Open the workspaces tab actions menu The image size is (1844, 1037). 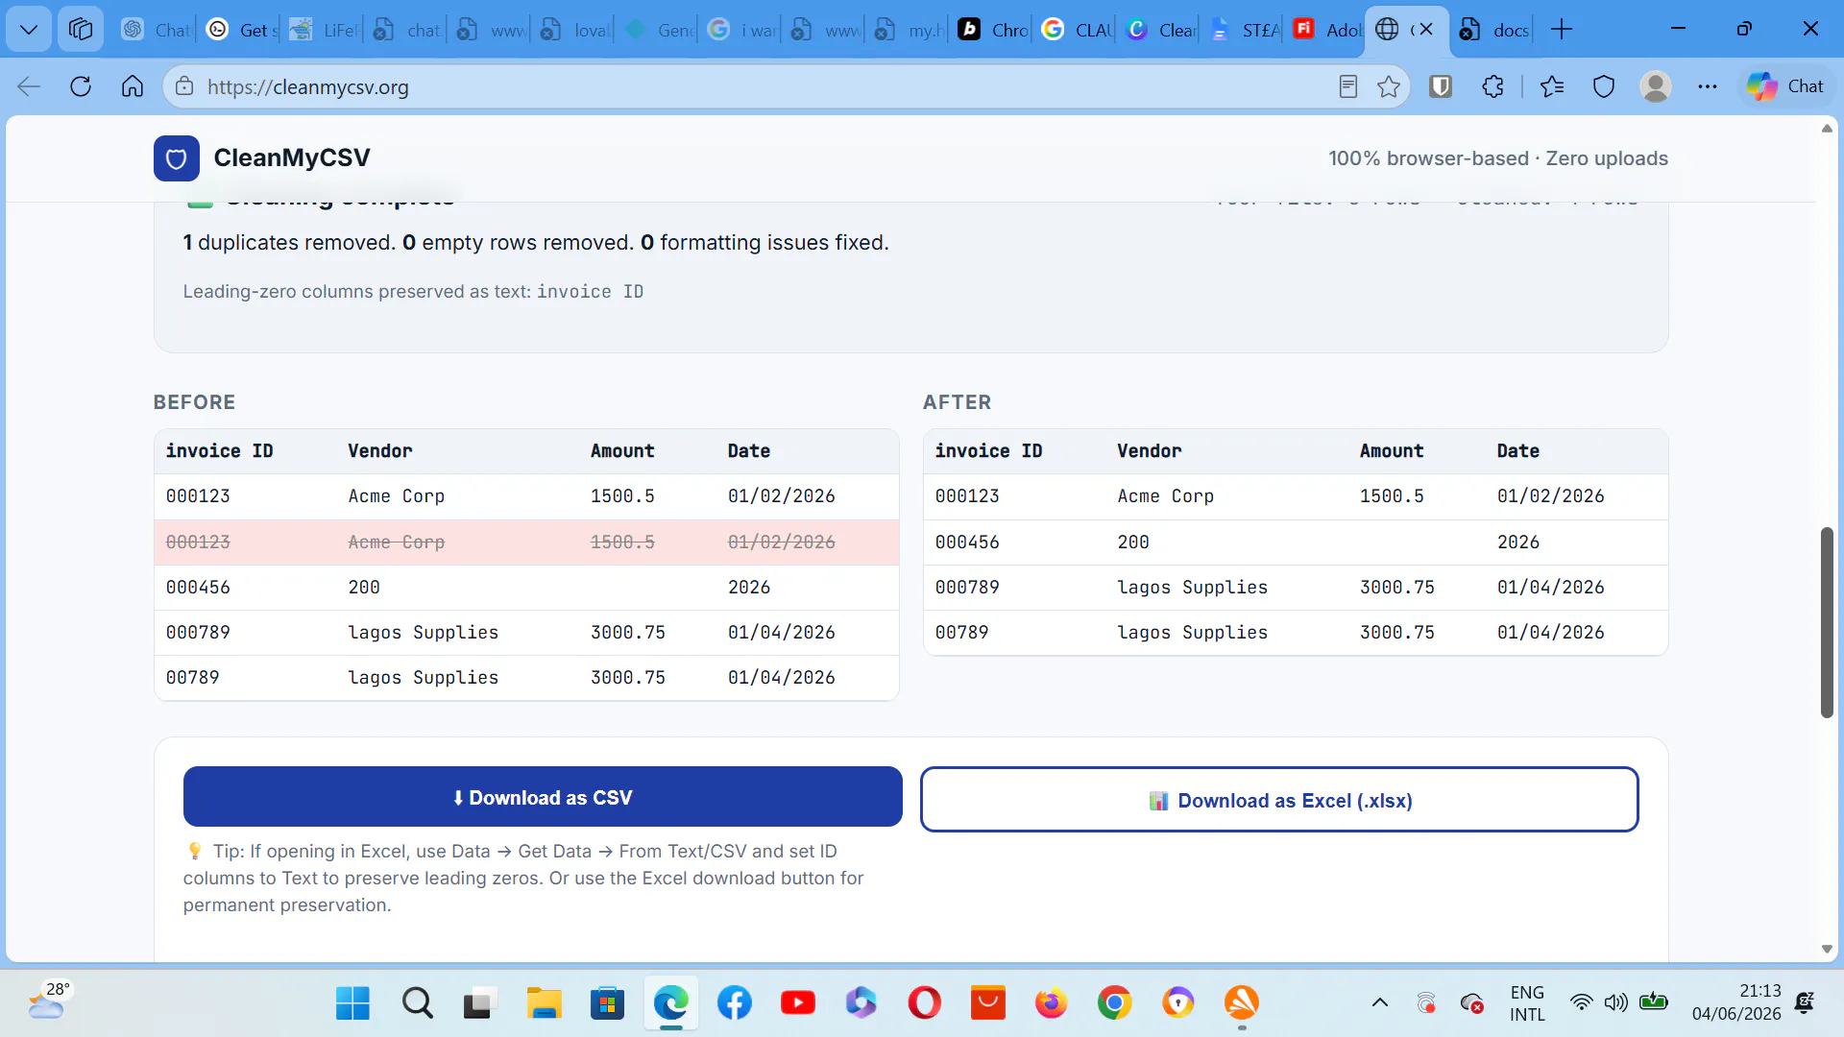point(81,30)
